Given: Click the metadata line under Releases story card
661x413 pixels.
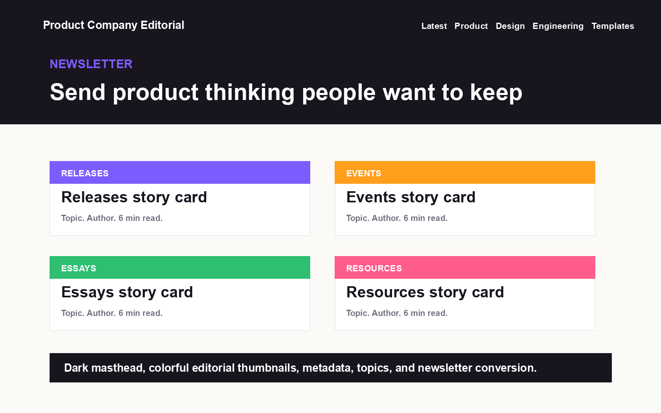Looking at the screenshot, I should coord(112,218).
